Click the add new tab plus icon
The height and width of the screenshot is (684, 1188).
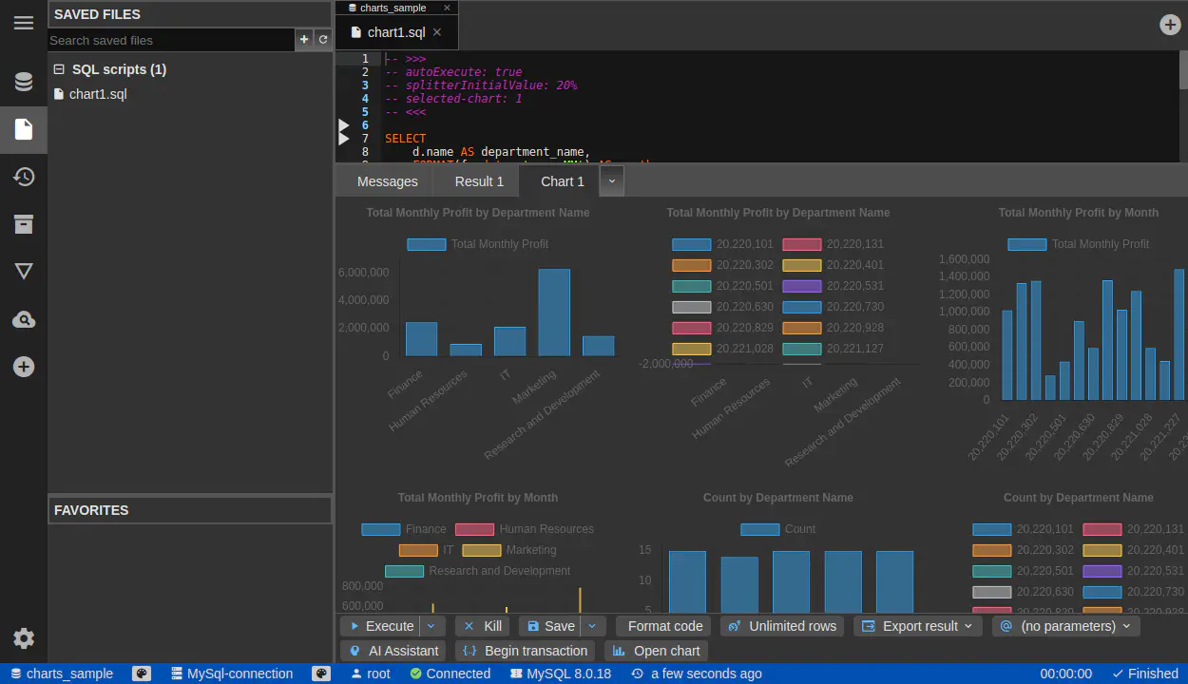pos(1170,26)
